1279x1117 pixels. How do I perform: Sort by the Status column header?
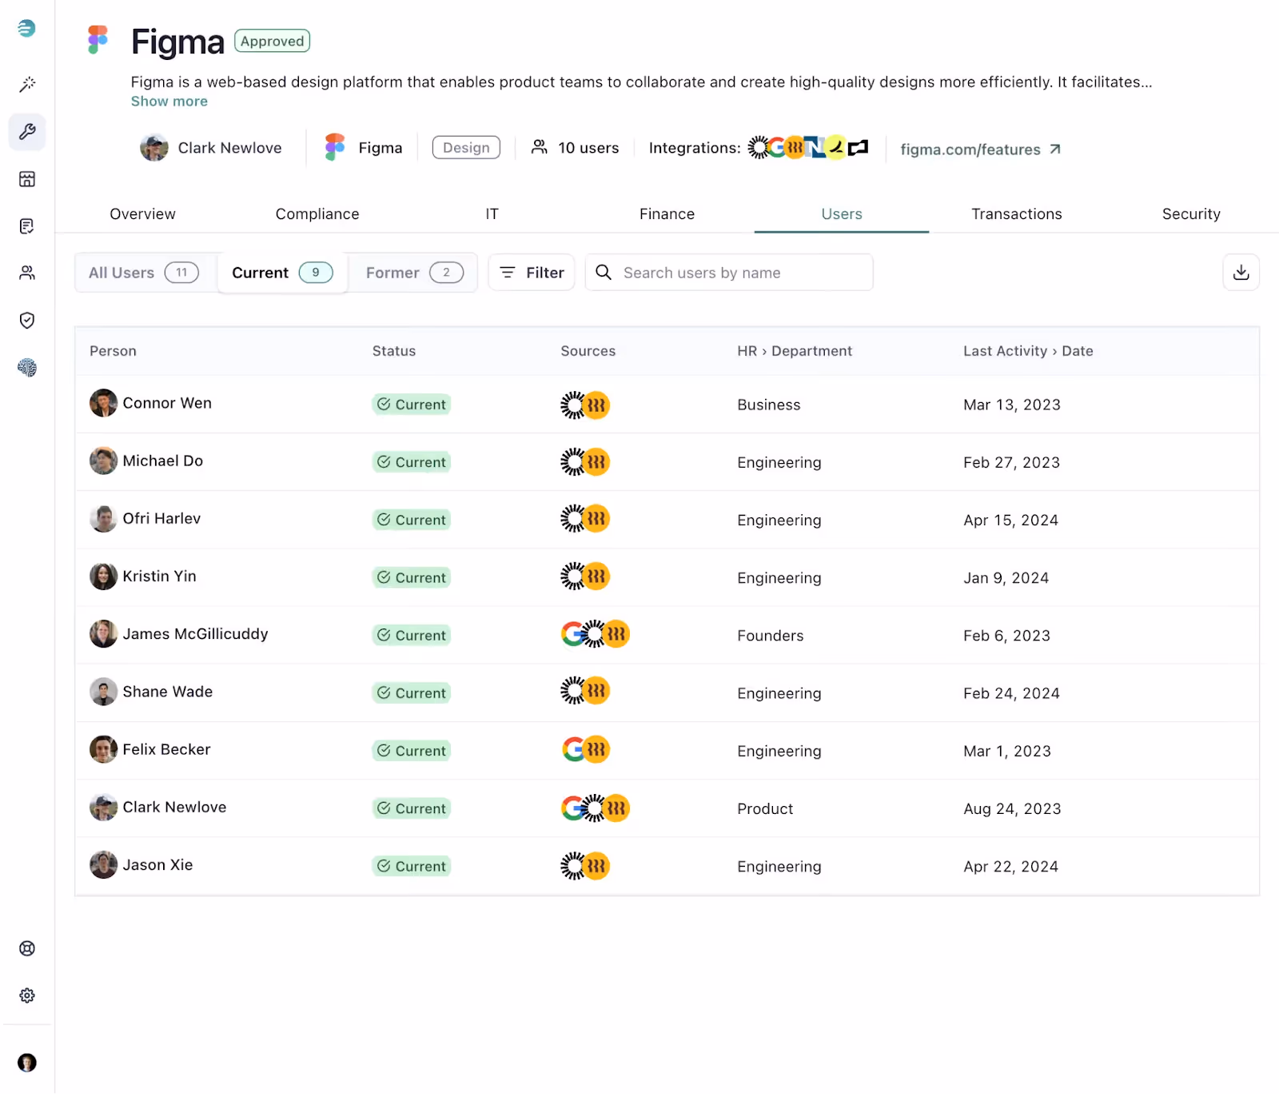pos(394,351)
